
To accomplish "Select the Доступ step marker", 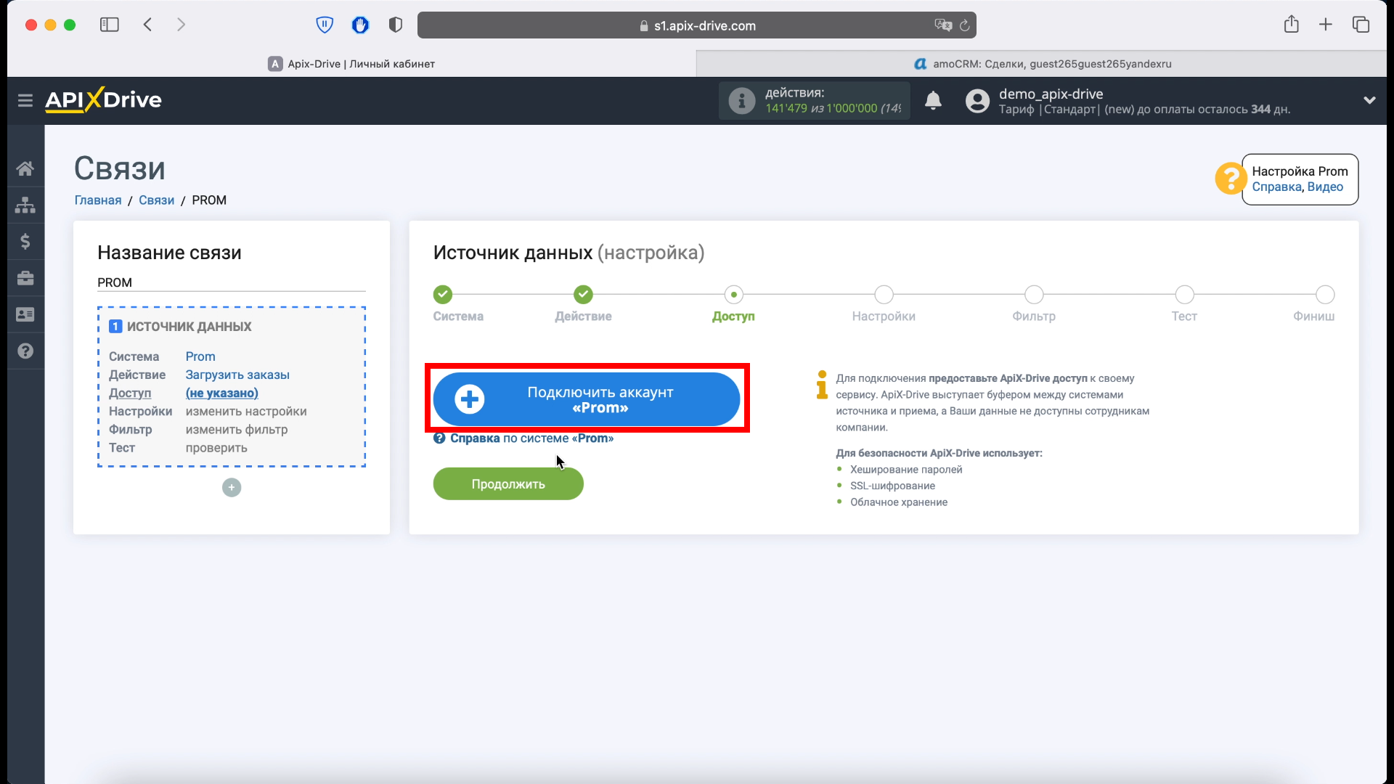I will coord(734,295).
